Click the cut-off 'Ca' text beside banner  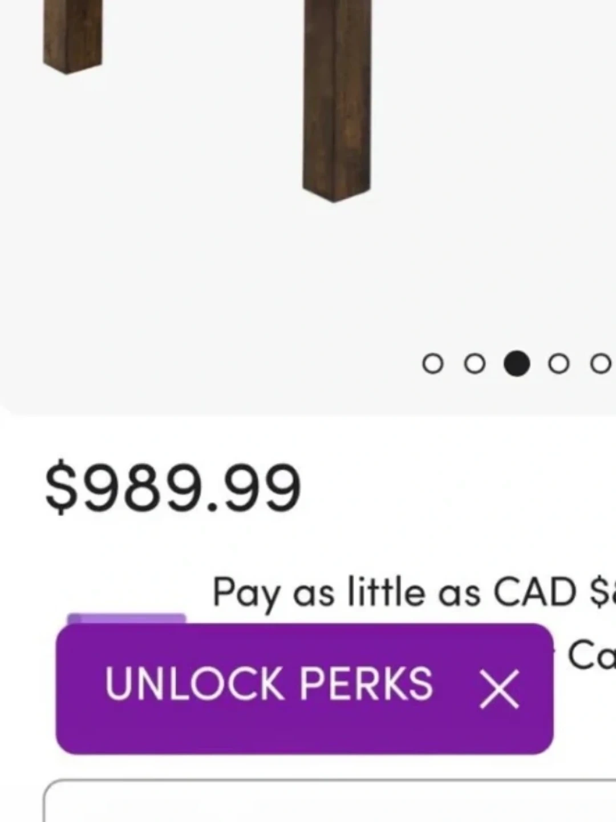(x=591, y=656)
